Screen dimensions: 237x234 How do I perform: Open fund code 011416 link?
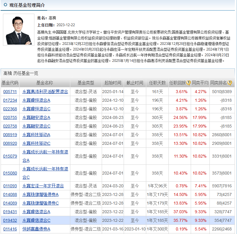pyautogui.click(x=10, y=229)
